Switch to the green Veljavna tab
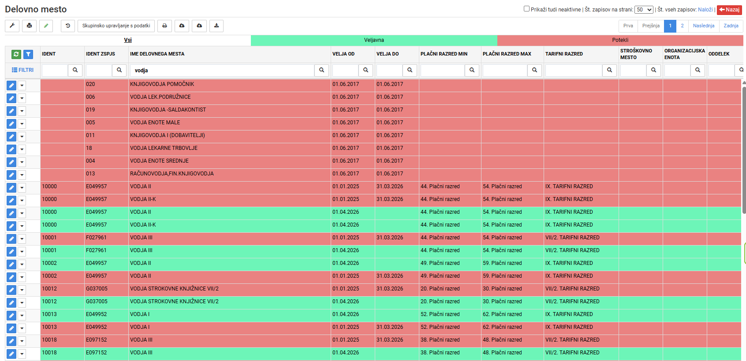This screenshot has width=746, height=361. 374,40
